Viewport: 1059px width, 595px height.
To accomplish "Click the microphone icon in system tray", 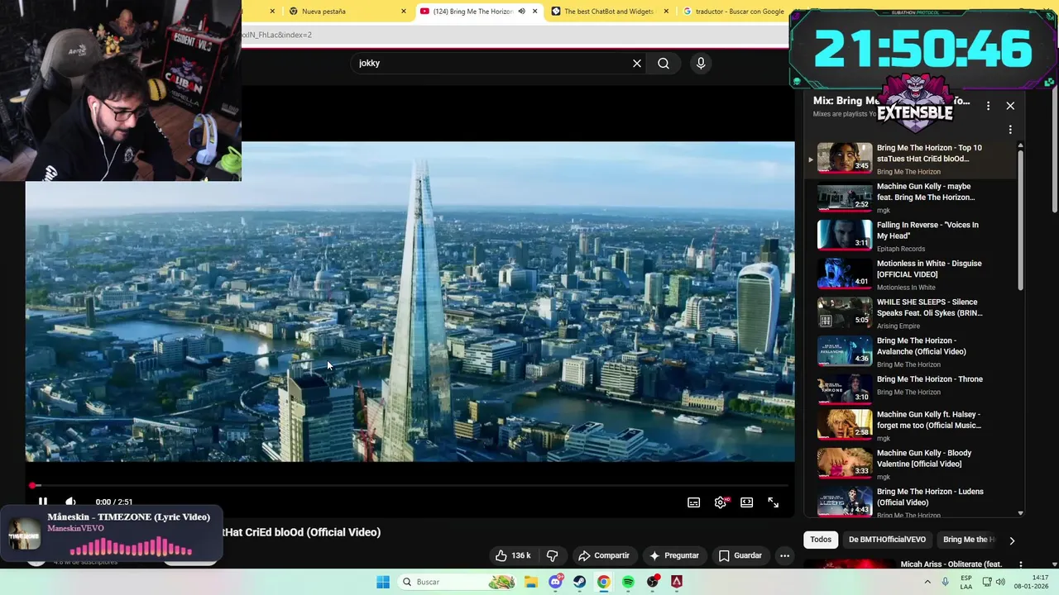I will point(945,582).
